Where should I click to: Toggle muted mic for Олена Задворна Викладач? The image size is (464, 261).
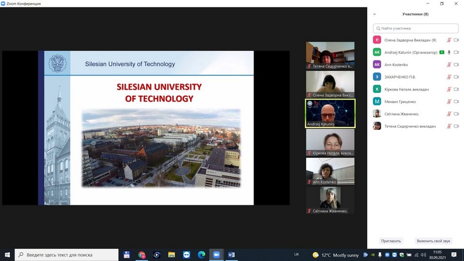tap(448, 40)
